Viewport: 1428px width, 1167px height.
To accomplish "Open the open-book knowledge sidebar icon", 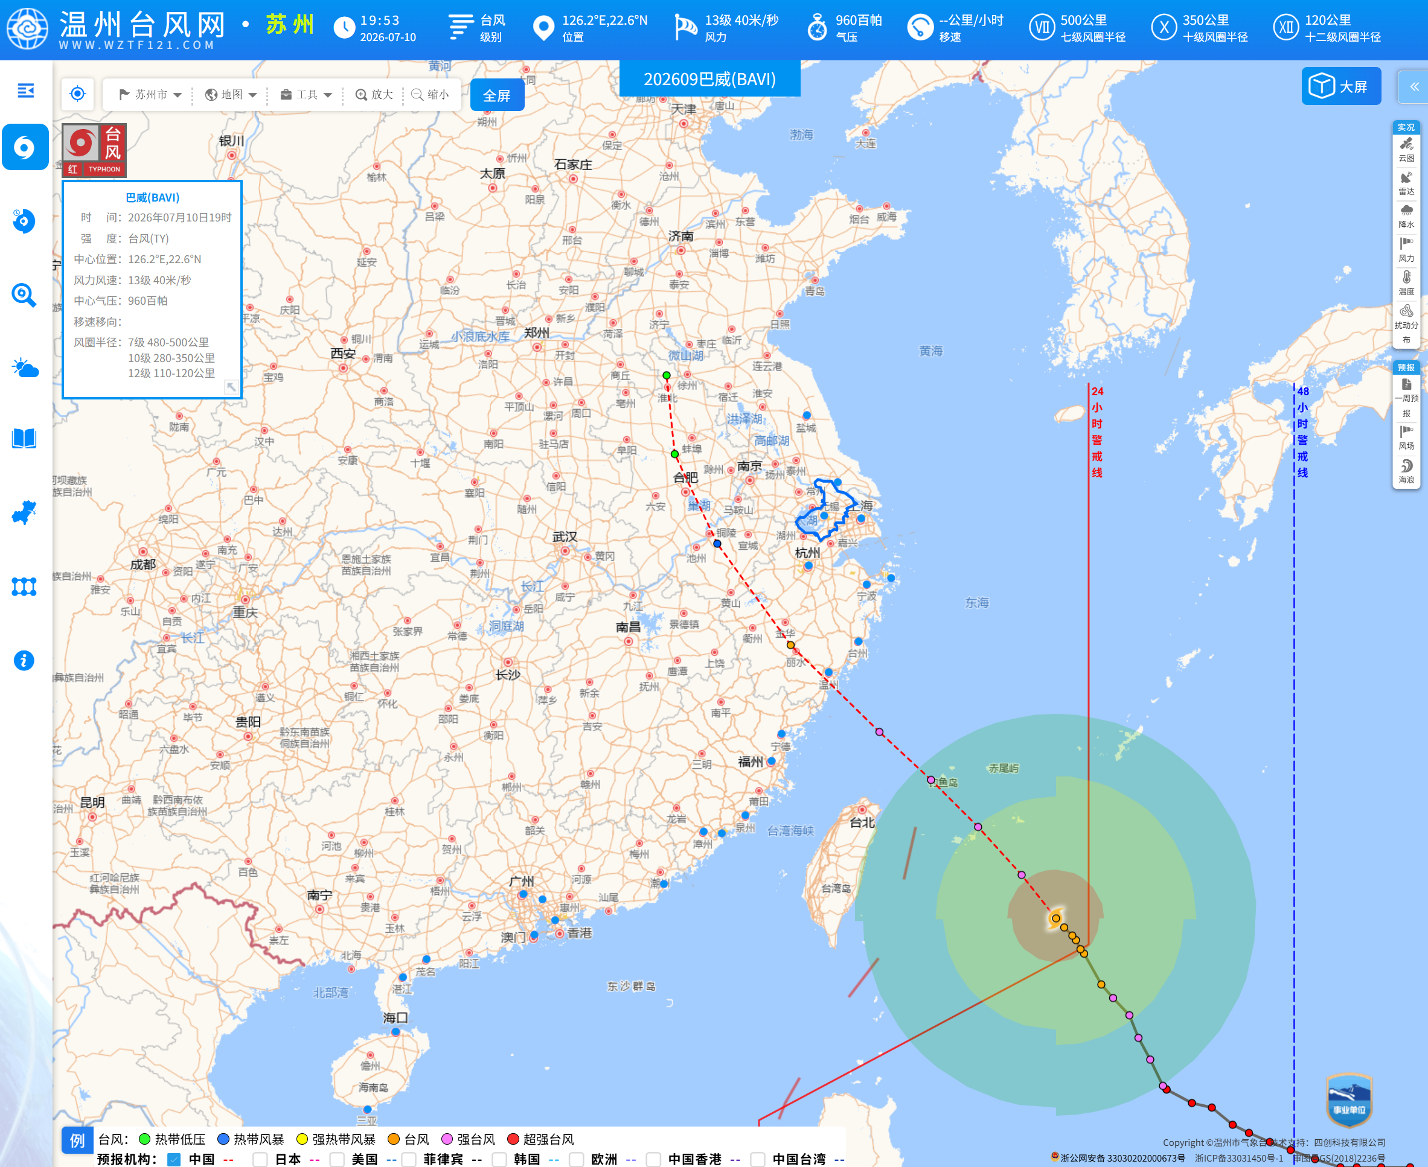I will tap(24, 440).
